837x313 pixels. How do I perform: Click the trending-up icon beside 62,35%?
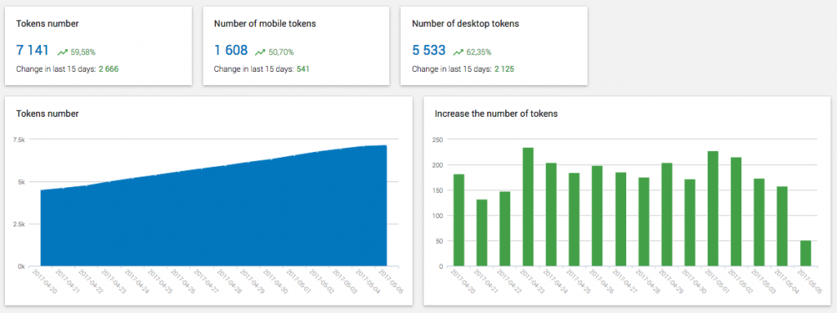(459, 52)
